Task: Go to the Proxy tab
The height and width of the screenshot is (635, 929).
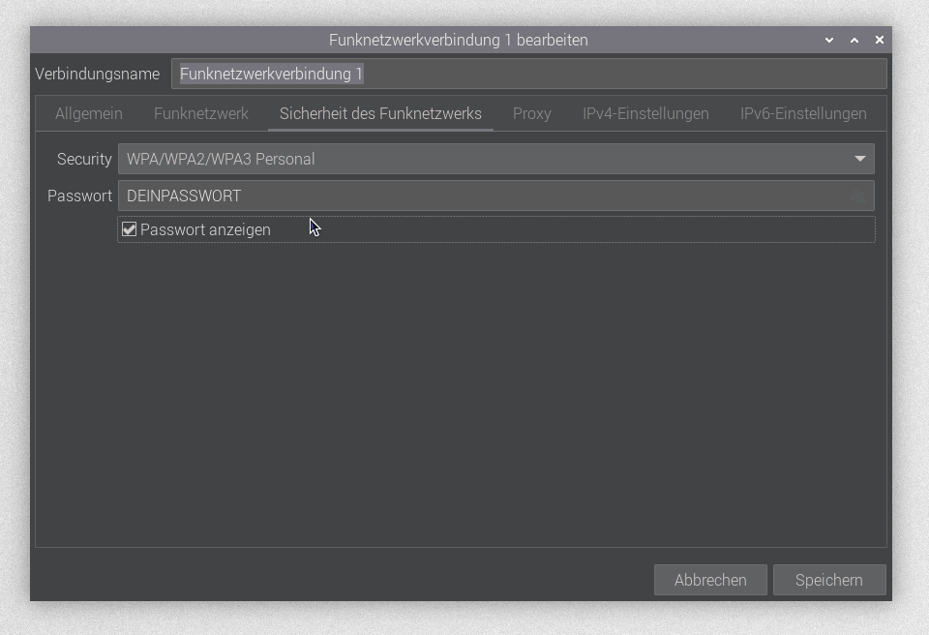Action: [531, 113]
